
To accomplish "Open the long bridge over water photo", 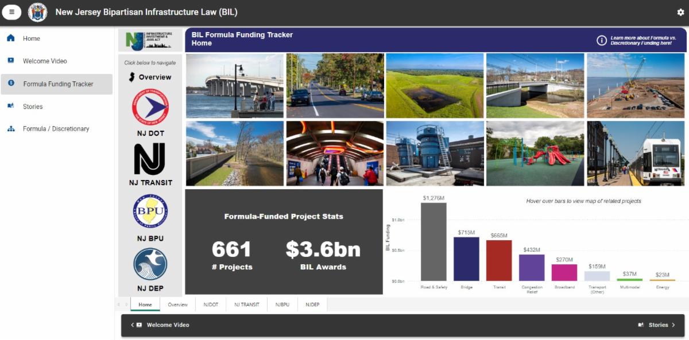I will (x=235, y=85).
